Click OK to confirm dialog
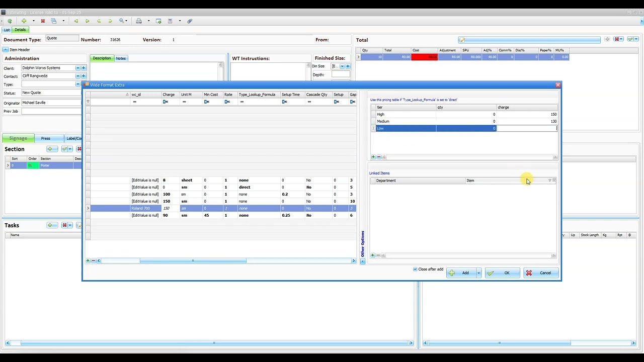Image resolution: width=644 pixels, height=362 pixels. [502, 273]
